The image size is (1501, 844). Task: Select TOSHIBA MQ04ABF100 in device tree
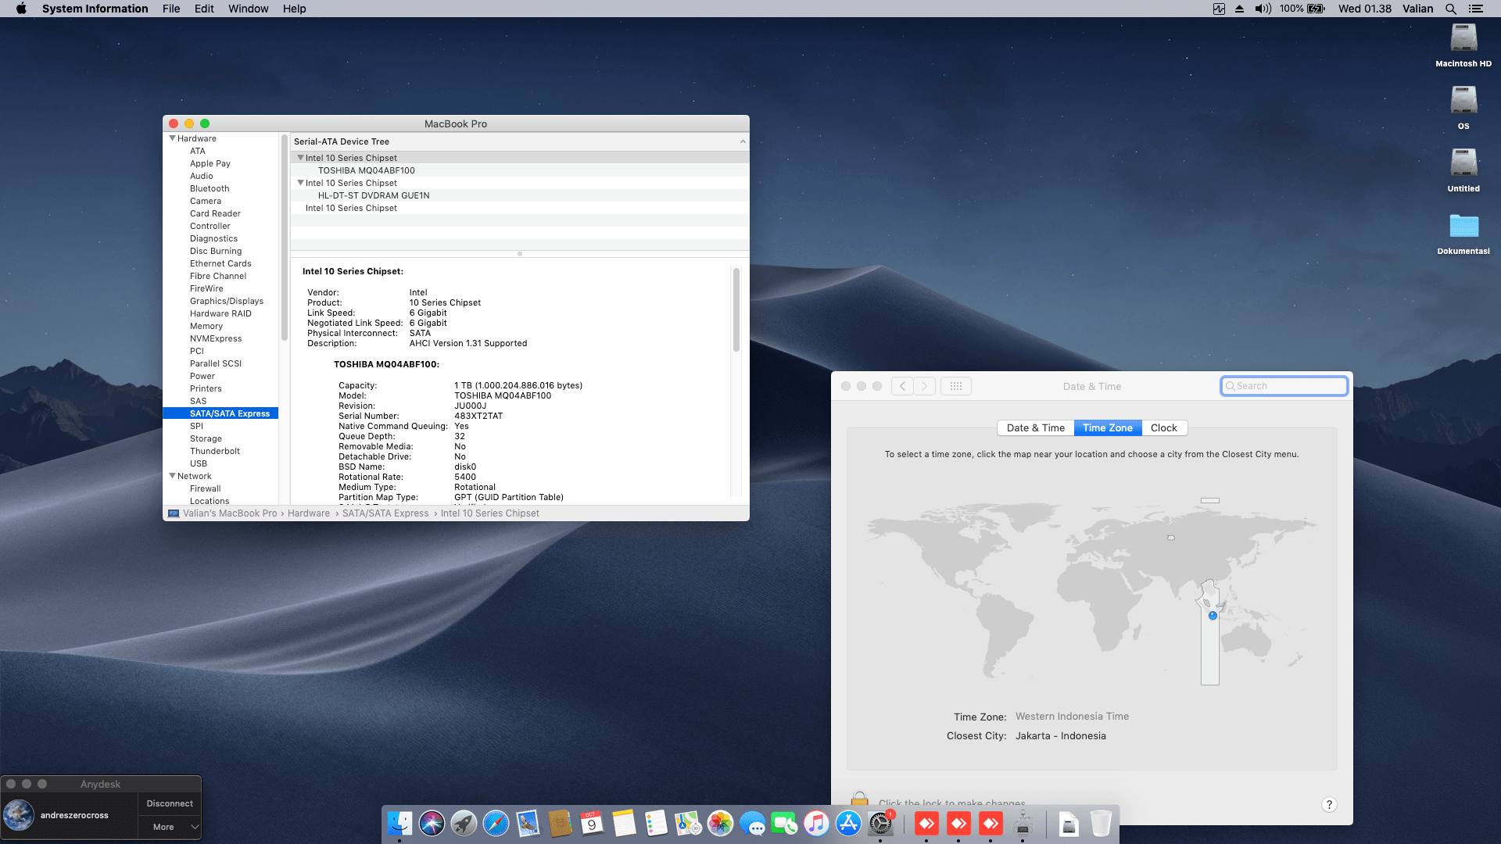[366, 170]
